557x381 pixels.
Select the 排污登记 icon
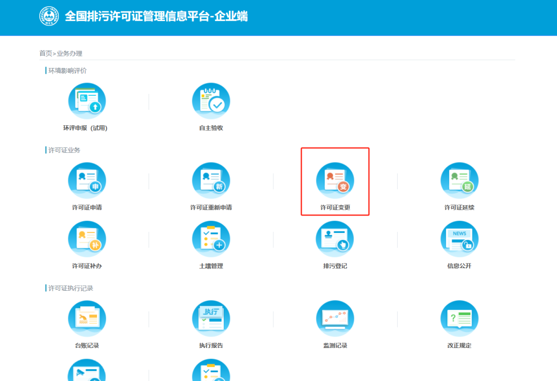coord(335,240)
